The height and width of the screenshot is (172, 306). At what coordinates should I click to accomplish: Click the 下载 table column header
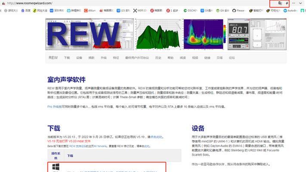click(x=70, y=156)
